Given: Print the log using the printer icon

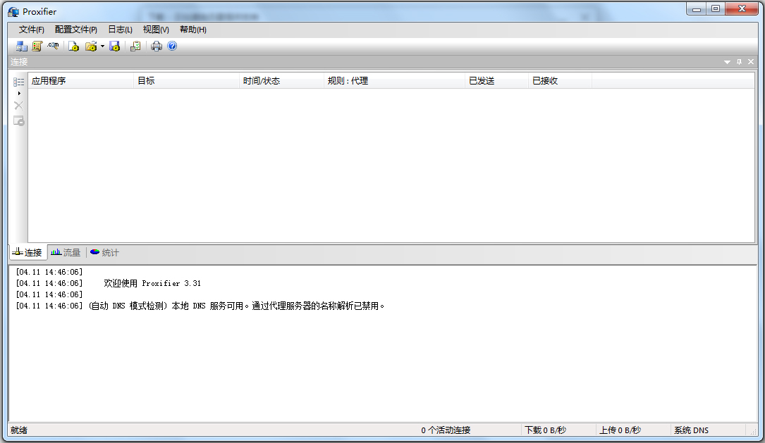Looking at the screenshot, I should tap(154, 46).
